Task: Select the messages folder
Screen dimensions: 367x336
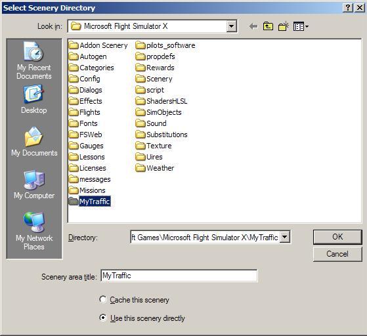Action: (90, 179)
